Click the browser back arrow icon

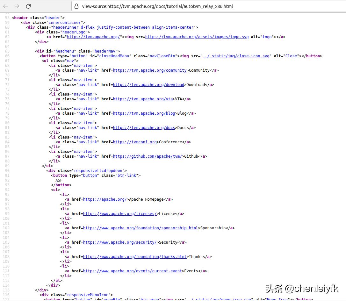click(x=6, y=6)
